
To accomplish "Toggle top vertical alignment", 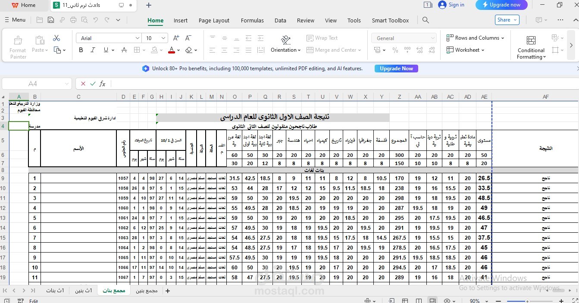I will coord(212,38).
